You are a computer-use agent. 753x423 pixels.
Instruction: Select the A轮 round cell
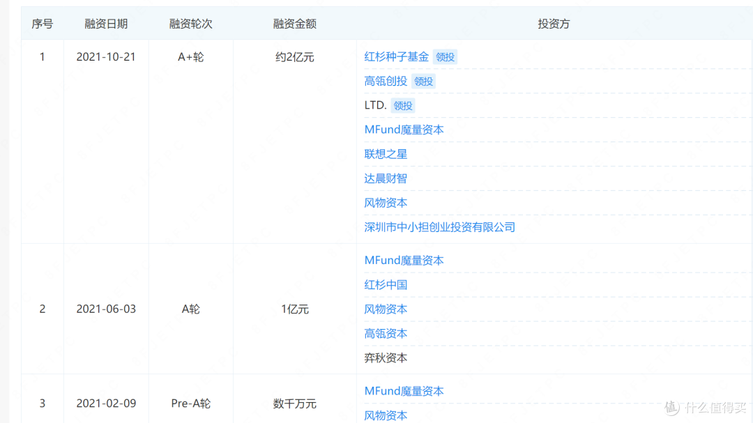point(190,309)
